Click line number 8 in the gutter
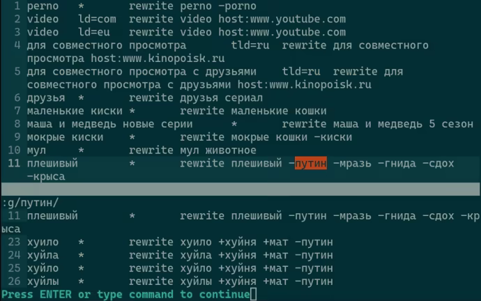The image size is (481, 301). tap(17, 124)
